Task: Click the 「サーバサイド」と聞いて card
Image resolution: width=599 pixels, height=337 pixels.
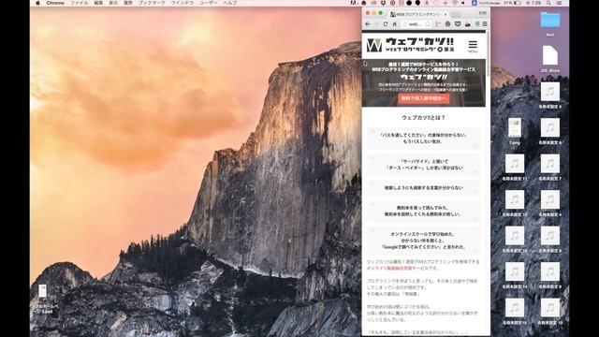Action: pos(423,165)
